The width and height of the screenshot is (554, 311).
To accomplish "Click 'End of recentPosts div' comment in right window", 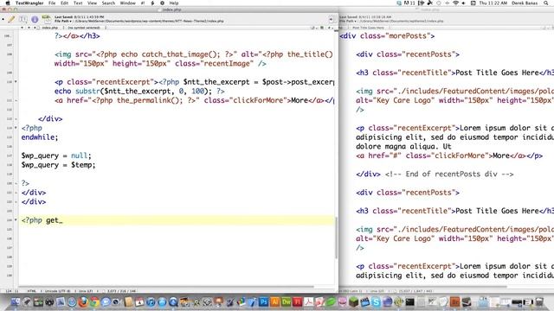I will (x=448, y=175).
